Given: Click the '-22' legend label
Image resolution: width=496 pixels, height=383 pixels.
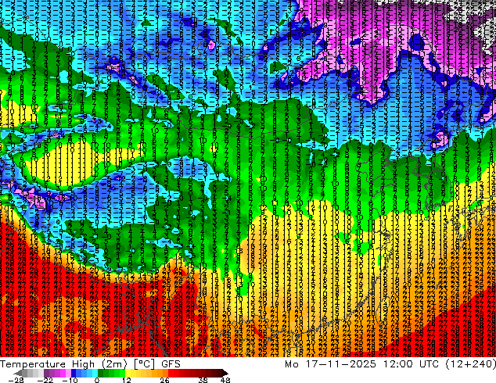Looking at the screenshot, I should click(45, 380).
